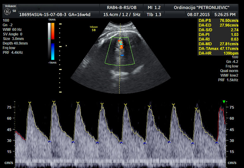This screenshot has width=244, height=168.
Task: Click the PRF 4.4kHz setting
Action: click(x=12, y=52)
